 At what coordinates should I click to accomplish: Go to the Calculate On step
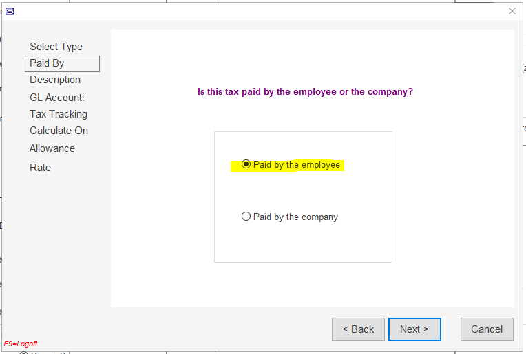59,131
